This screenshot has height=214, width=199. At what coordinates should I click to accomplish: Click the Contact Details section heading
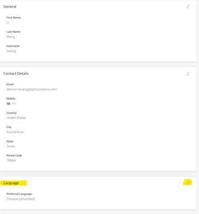click(x=16, y=74)
